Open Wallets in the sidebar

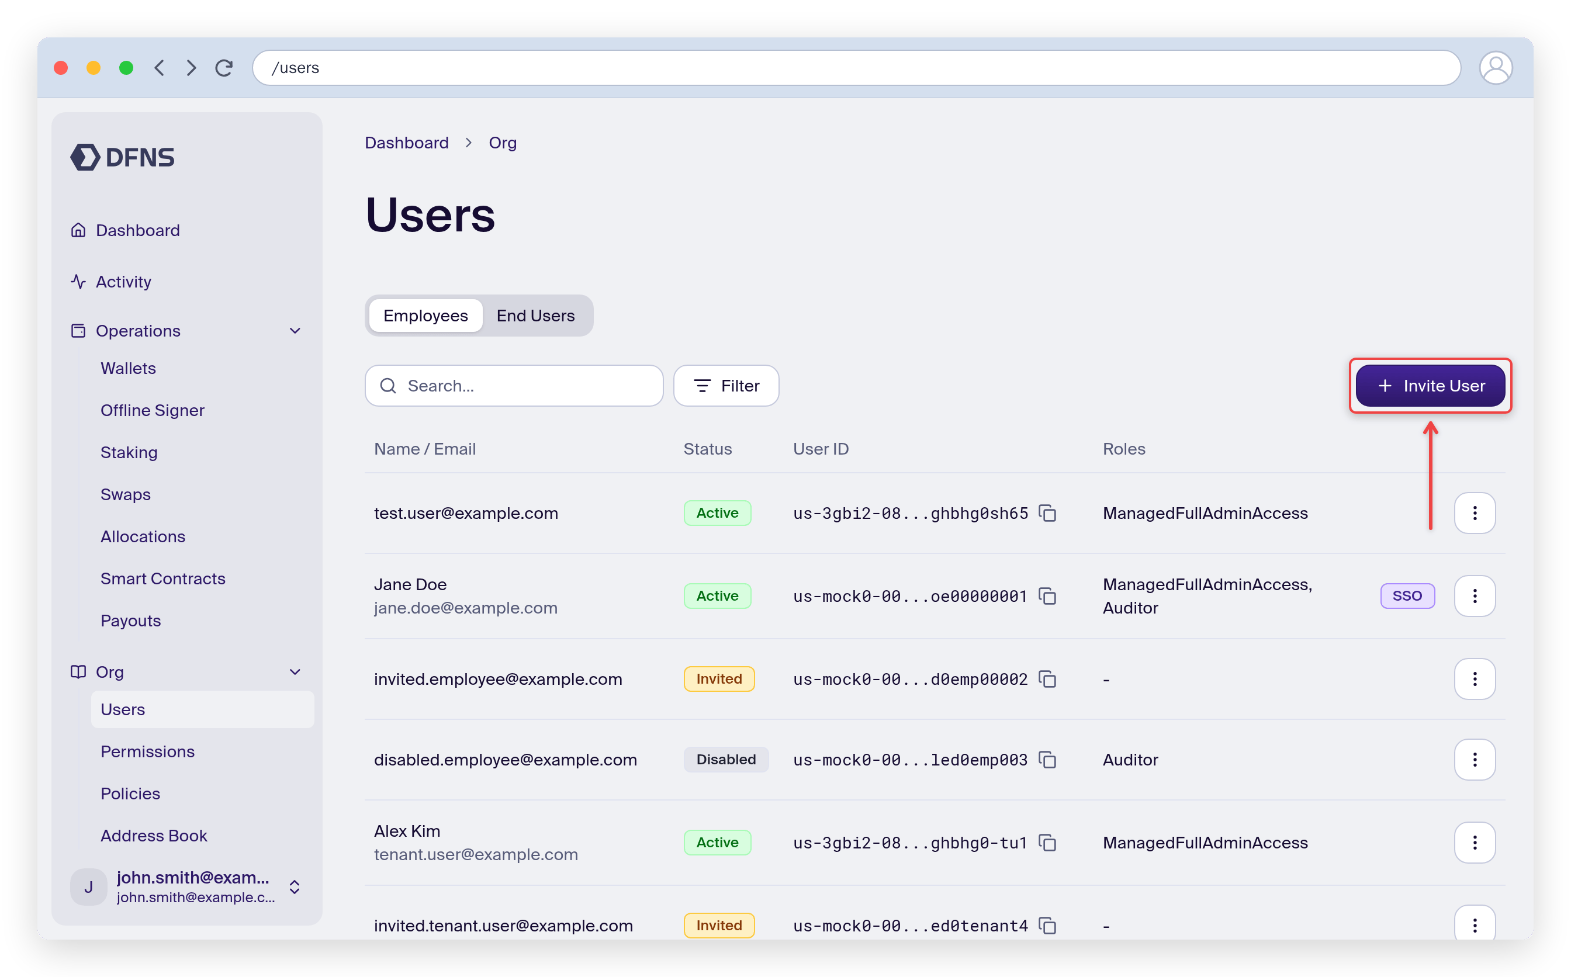(128, 368)
